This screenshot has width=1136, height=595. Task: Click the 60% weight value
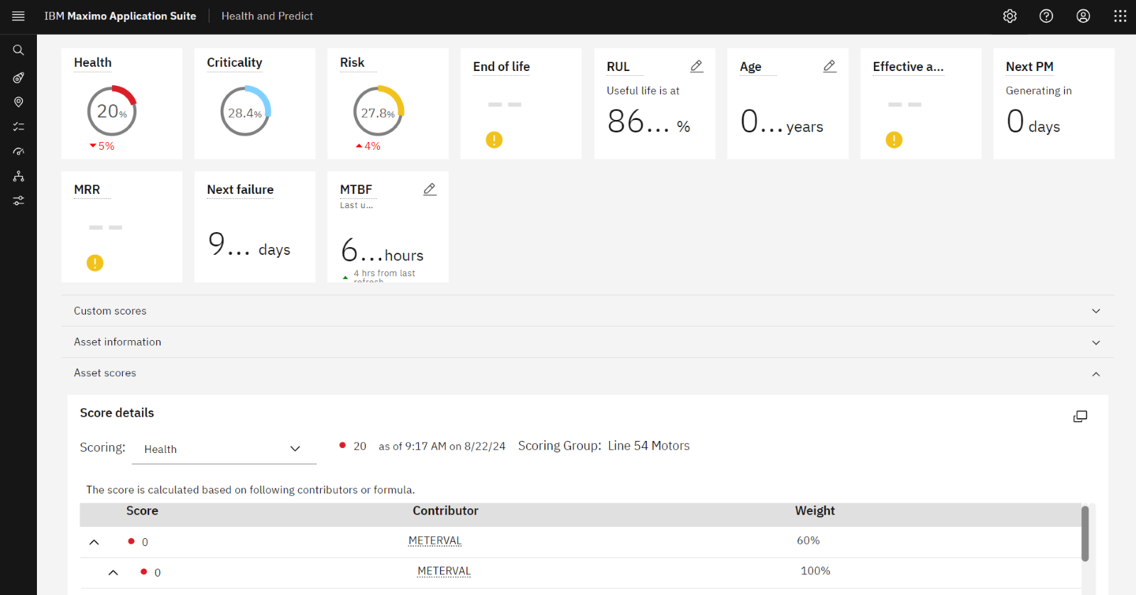tap(808, 540)
